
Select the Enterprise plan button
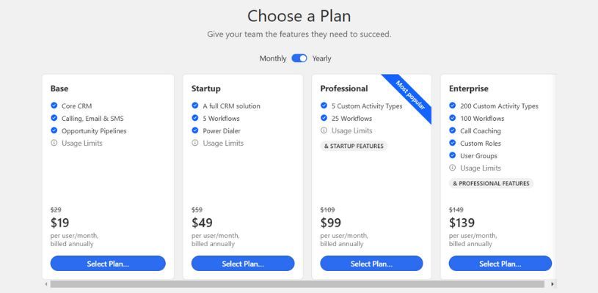coord(500,263)
